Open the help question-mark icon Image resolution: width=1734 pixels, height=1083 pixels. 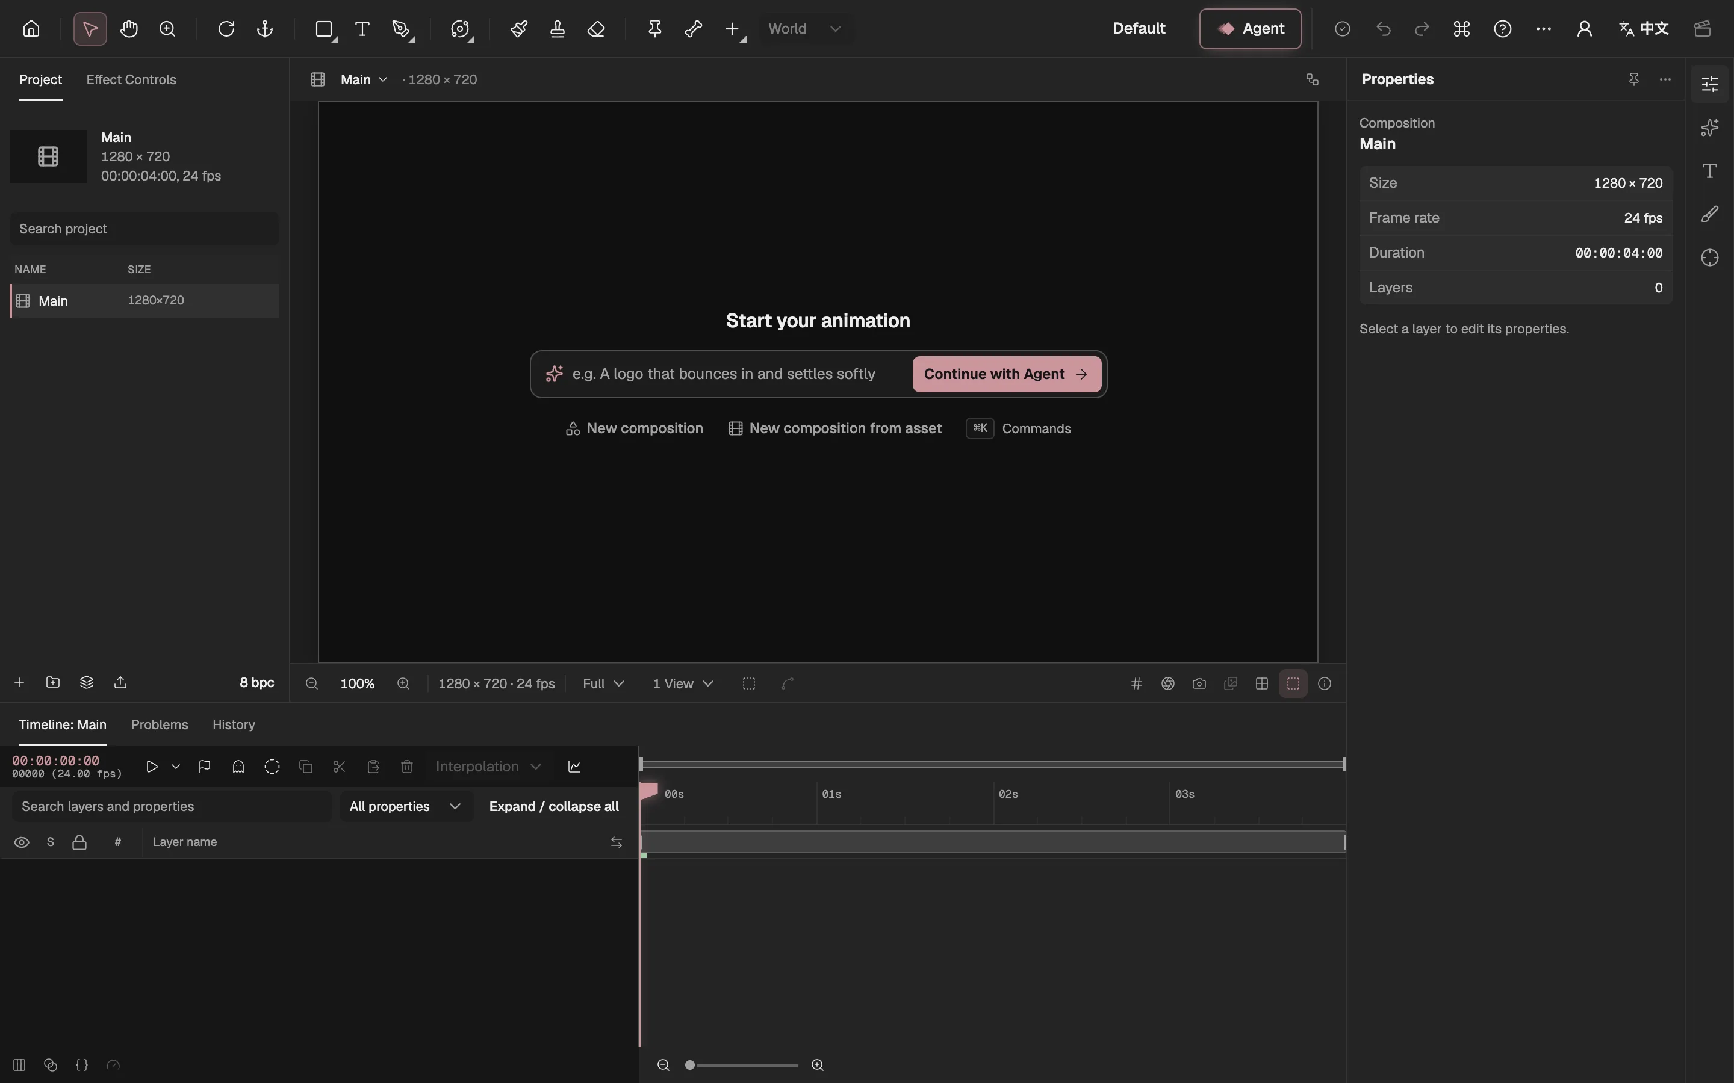1503,29
